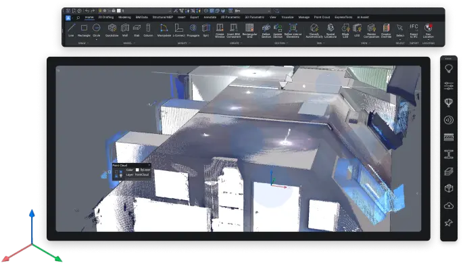This screenshot has height=265, width=463.
Task: Click the Layer PointCloud field
Action: tap(142, 174)
